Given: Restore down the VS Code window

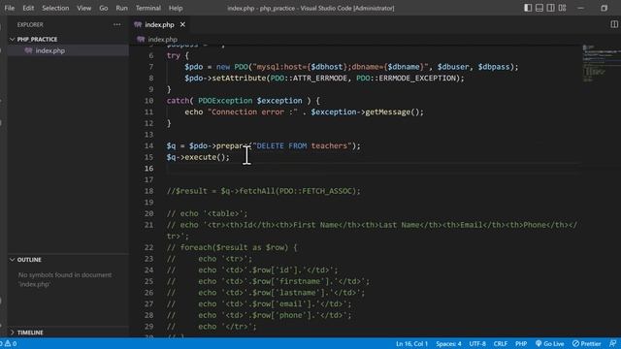Looking at the screenshot, I should coord(604,8).
